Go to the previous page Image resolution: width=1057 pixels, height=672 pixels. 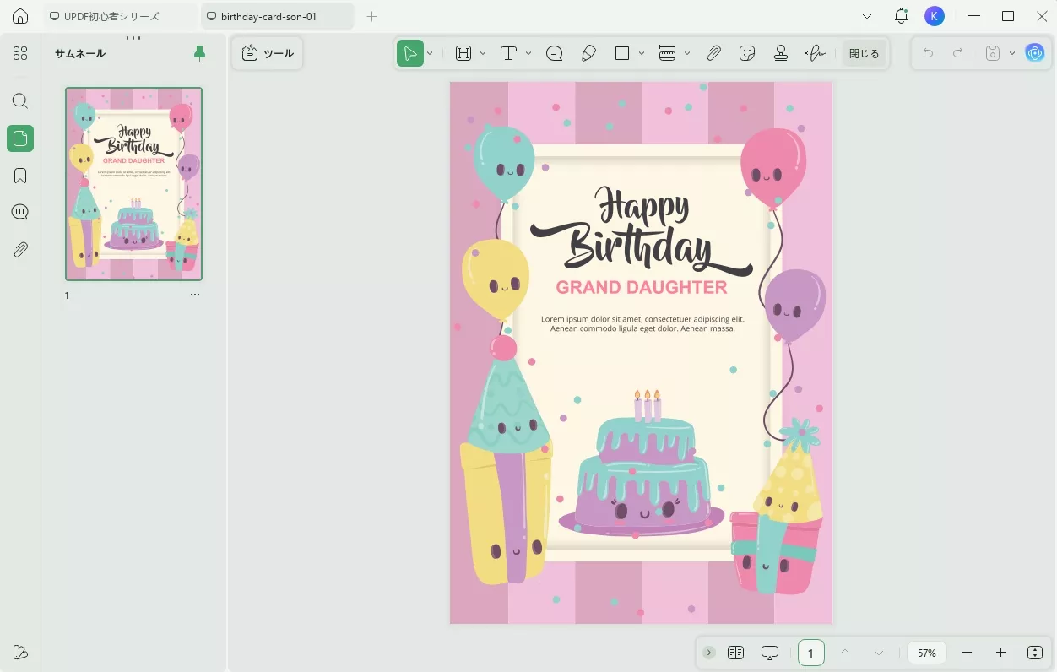click(x=845, y=653)
